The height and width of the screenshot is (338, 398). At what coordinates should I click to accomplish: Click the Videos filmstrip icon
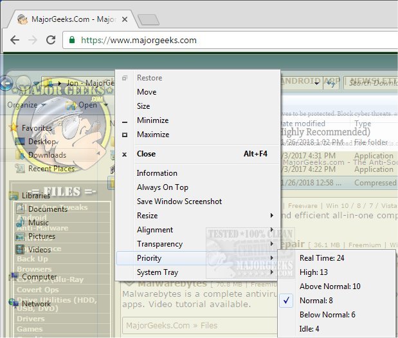click(x=20, y=250)
